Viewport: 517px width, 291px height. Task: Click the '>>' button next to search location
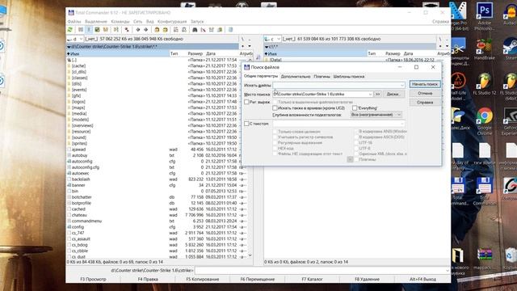(377, 94)
